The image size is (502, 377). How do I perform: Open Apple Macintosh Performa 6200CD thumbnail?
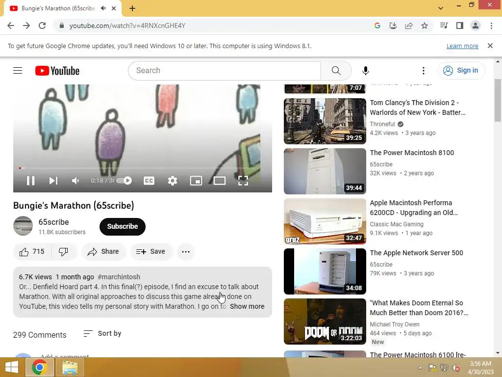click(325, 221)
